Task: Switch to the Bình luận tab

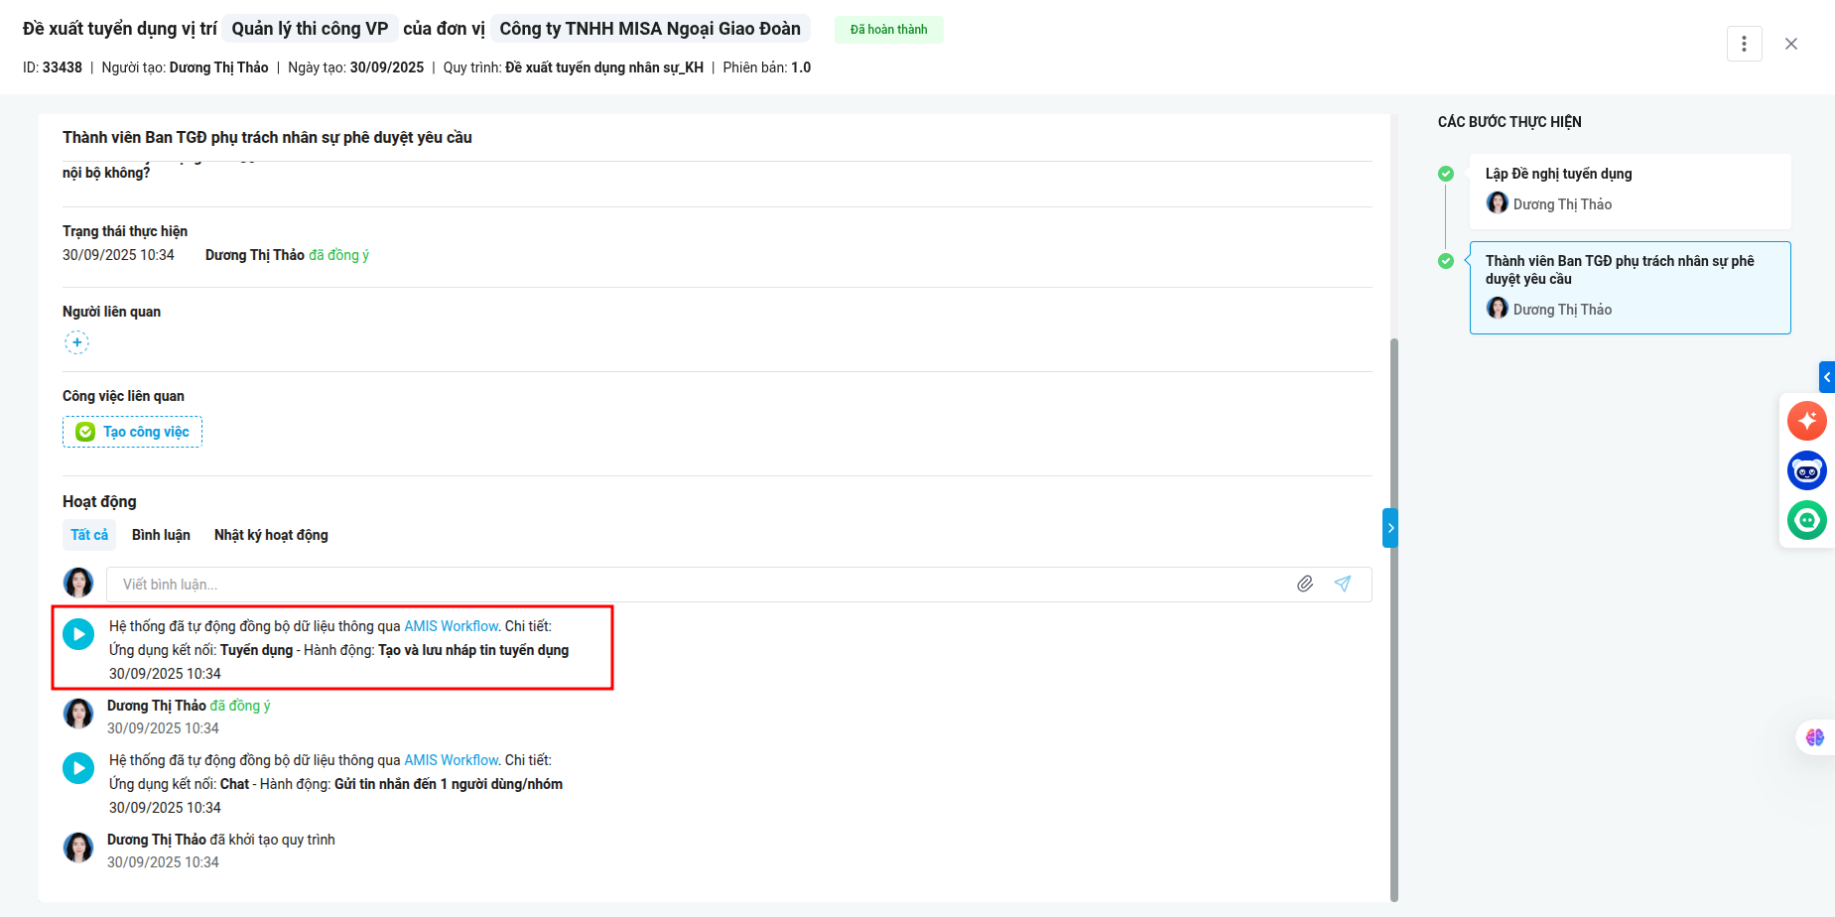Action: tap(161, 535)
